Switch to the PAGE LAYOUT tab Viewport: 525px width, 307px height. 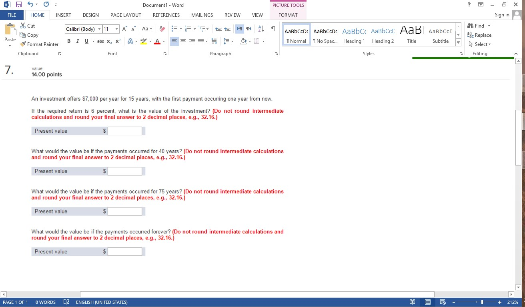point(126,15)
